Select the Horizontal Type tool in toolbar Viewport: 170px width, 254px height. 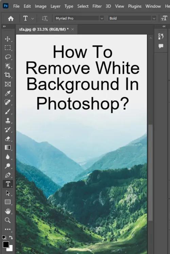click(x=8, y=184)
